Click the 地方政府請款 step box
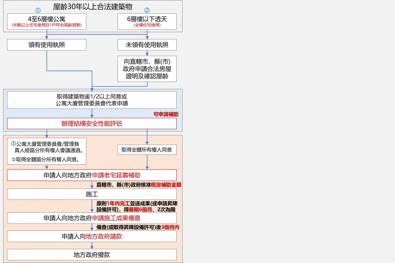The width and height of the screenshot is (395, 263). click(92, 236)
